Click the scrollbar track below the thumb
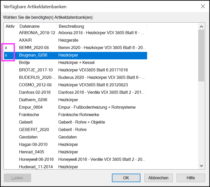 (x=201, y=122)
